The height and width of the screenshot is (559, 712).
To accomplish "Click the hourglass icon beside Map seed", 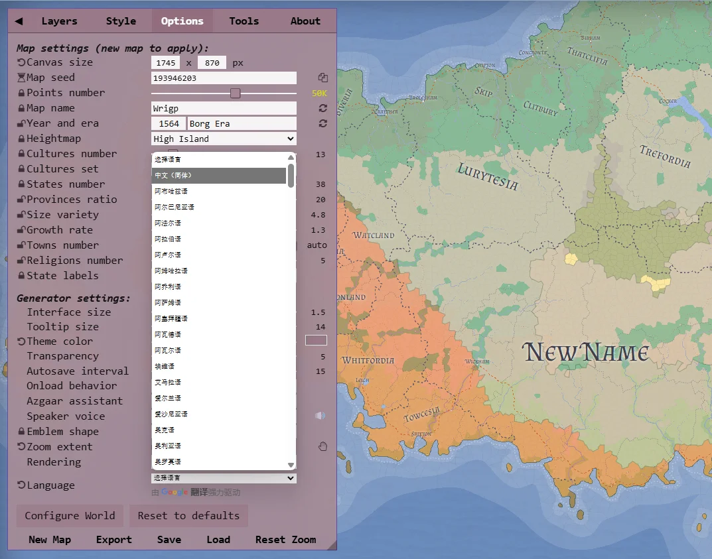I will (19, 78).
